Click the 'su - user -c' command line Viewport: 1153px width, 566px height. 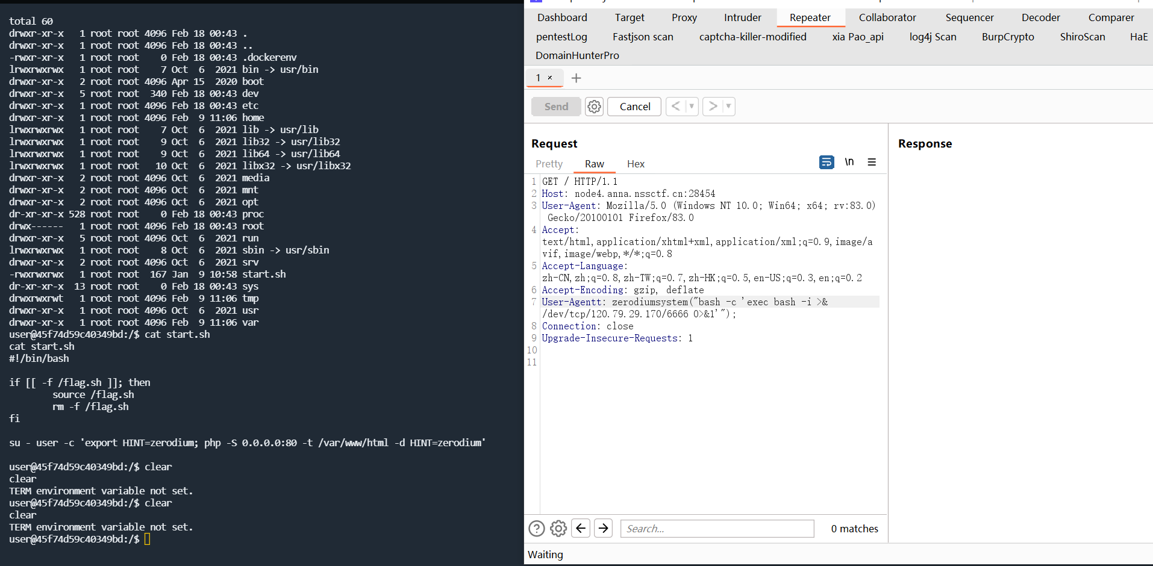tap(247, 443)
